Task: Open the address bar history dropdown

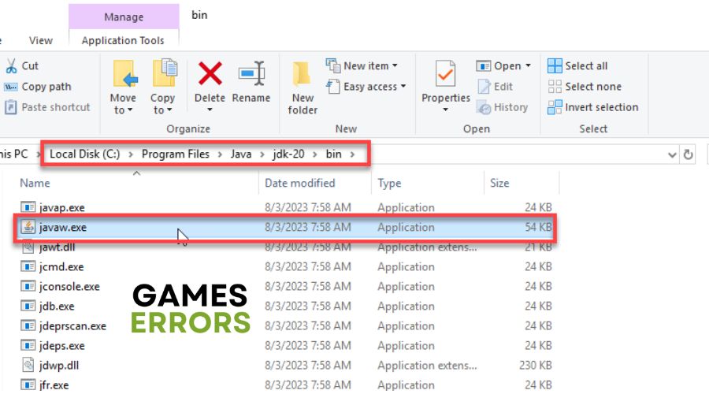Action: pyautogui.click(x=673, y=155)
